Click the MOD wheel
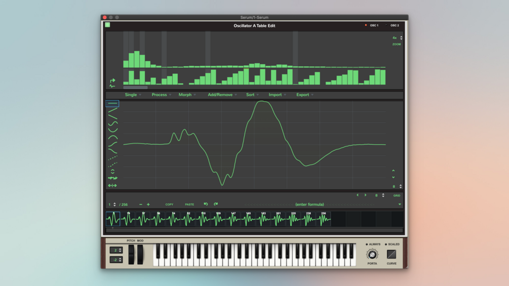The image size is (509, 286). pyautogui.click(x=140, y=255)
